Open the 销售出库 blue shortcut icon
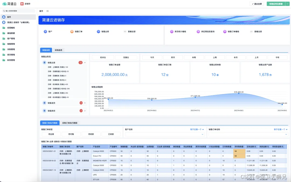291x182 pixels. [98, 32]
